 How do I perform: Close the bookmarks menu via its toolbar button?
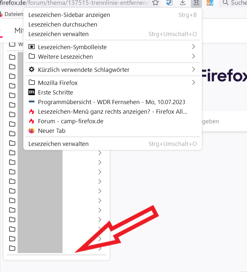click(x=196, y=3)
